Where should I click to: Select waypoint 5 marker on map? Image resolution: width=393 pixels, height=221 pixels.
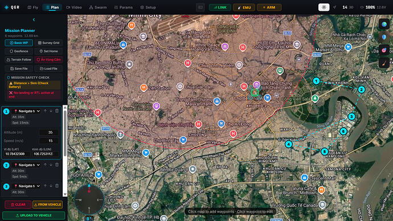[324, 152]
